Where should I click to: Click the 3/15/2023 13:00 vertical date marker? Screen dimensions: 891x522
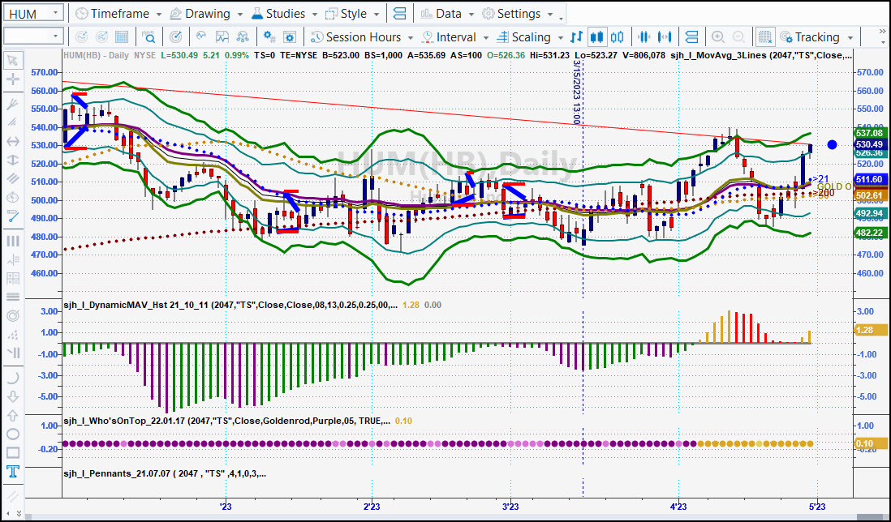click(576, 92)
